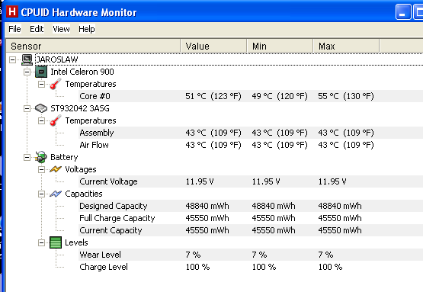The height and width of the screenshot is (292, 423).
Task: Click the Value column header
Action: [x=213, y=46]
